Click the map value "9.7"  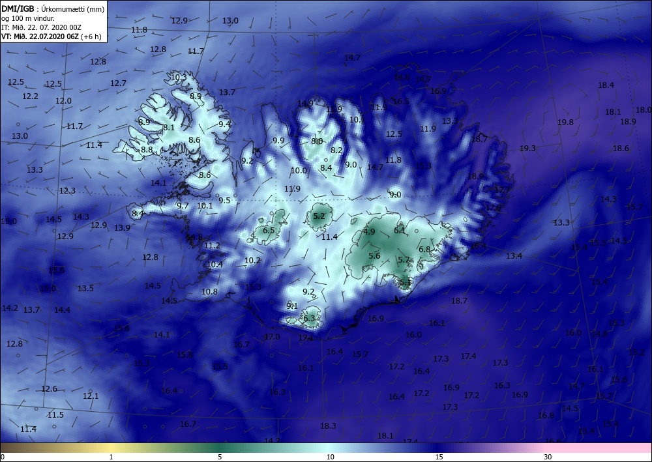183,206
